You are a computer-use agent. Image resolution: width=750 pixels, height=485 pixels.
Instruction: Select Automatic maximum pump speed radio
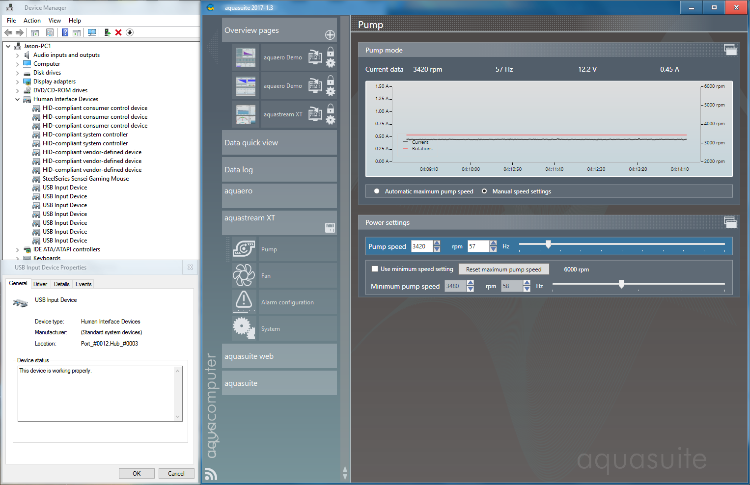coord(377,191)
